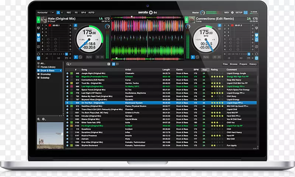Open the SP-6 sampler panel
The width and height of the screenshot is (295, 177).
(x=83, y=13)
